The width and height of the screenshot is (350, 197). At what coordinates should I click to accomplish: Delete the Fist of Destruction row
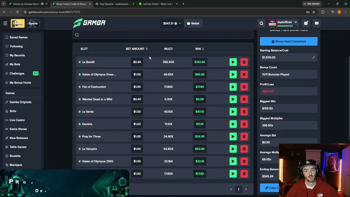(244, 87)
